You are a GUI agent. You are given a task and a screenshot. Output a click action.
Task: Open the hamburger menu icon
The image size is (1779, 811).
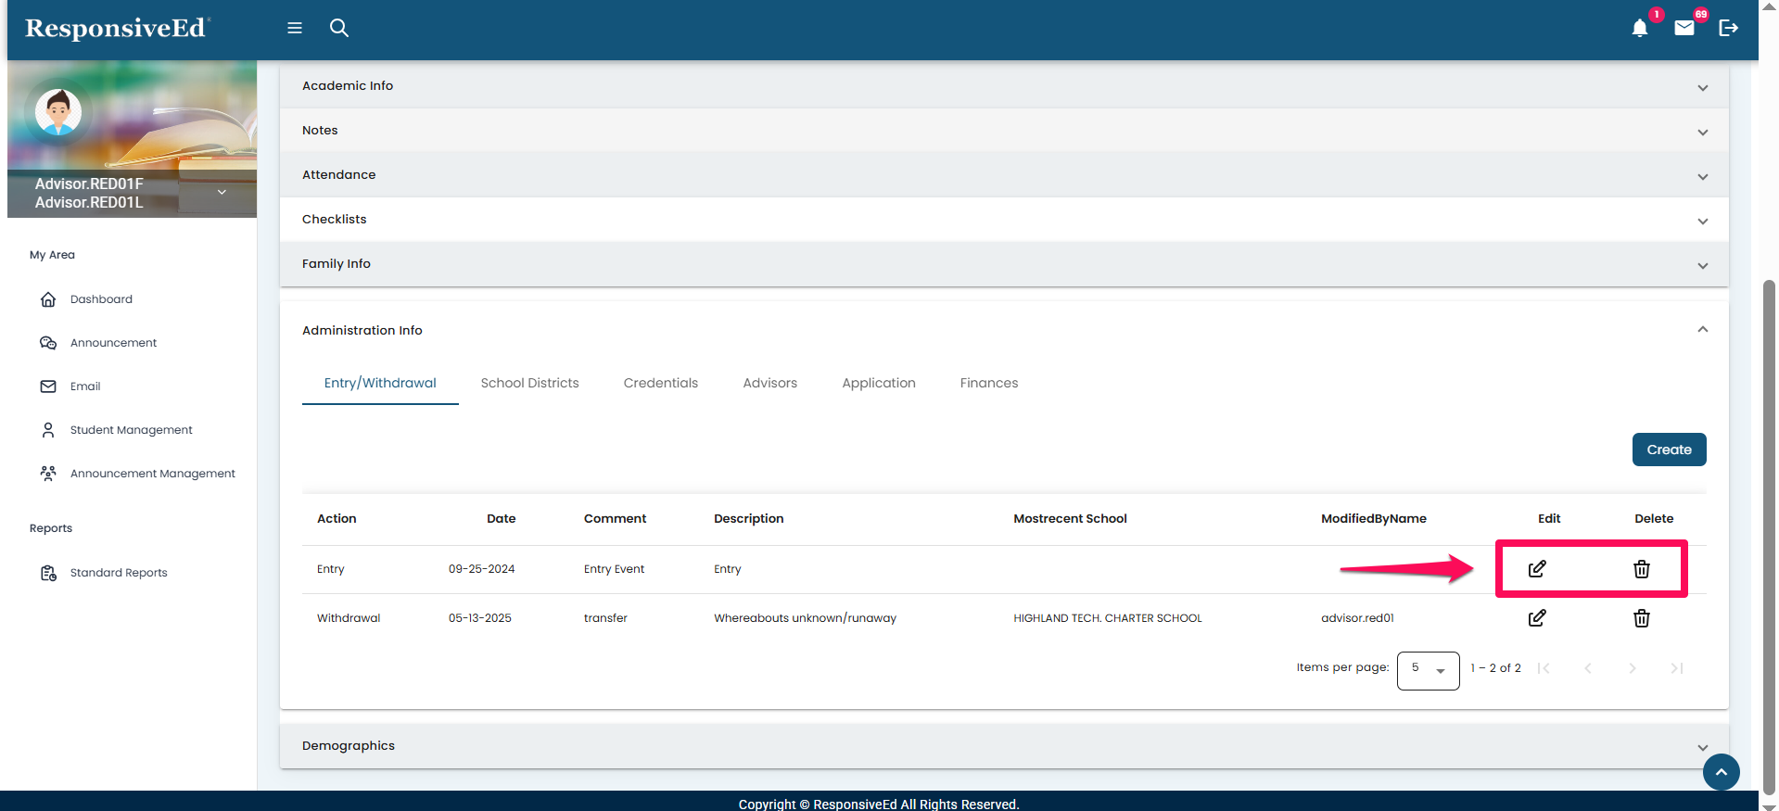[295, 28]
